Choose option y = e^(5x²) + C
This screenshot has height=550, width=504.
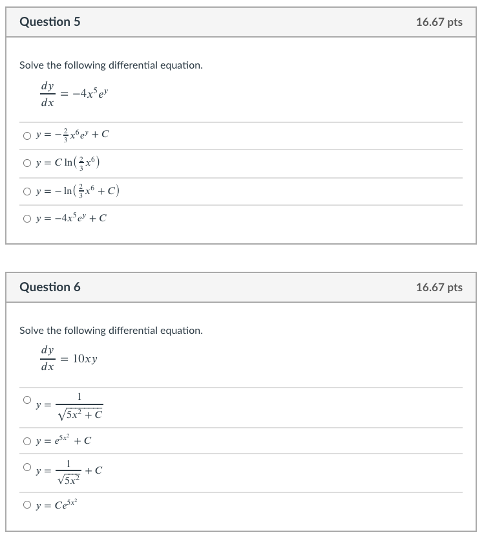[26, 441]
